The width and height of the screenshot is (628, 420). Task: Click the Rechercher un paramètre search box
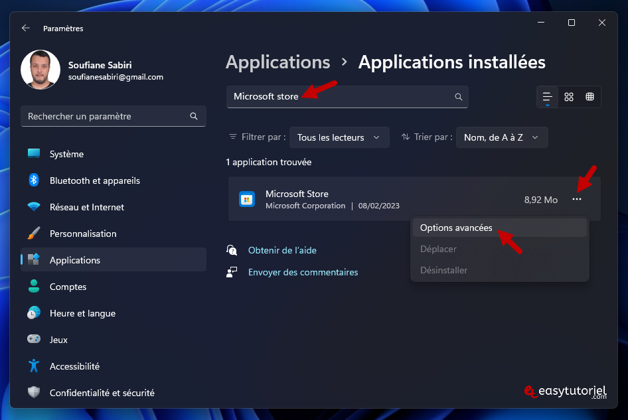click(114, 116)
